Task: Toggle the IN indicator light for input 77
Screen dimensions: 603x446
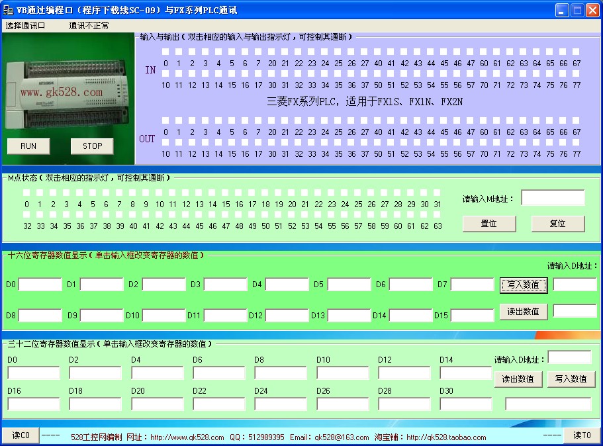Action: [576, 73]
